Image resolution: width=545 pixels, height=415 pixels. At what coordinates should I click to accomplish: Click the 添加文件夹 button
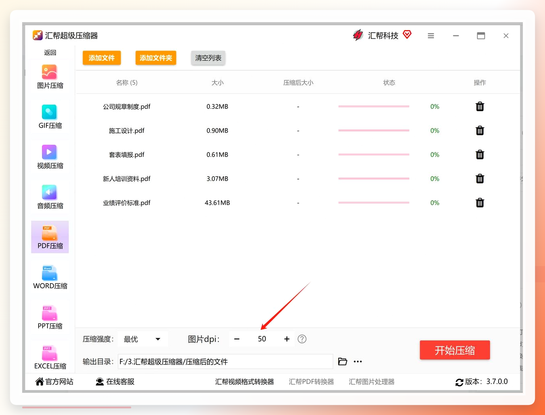pyautogui.click(x=156, y=58)
